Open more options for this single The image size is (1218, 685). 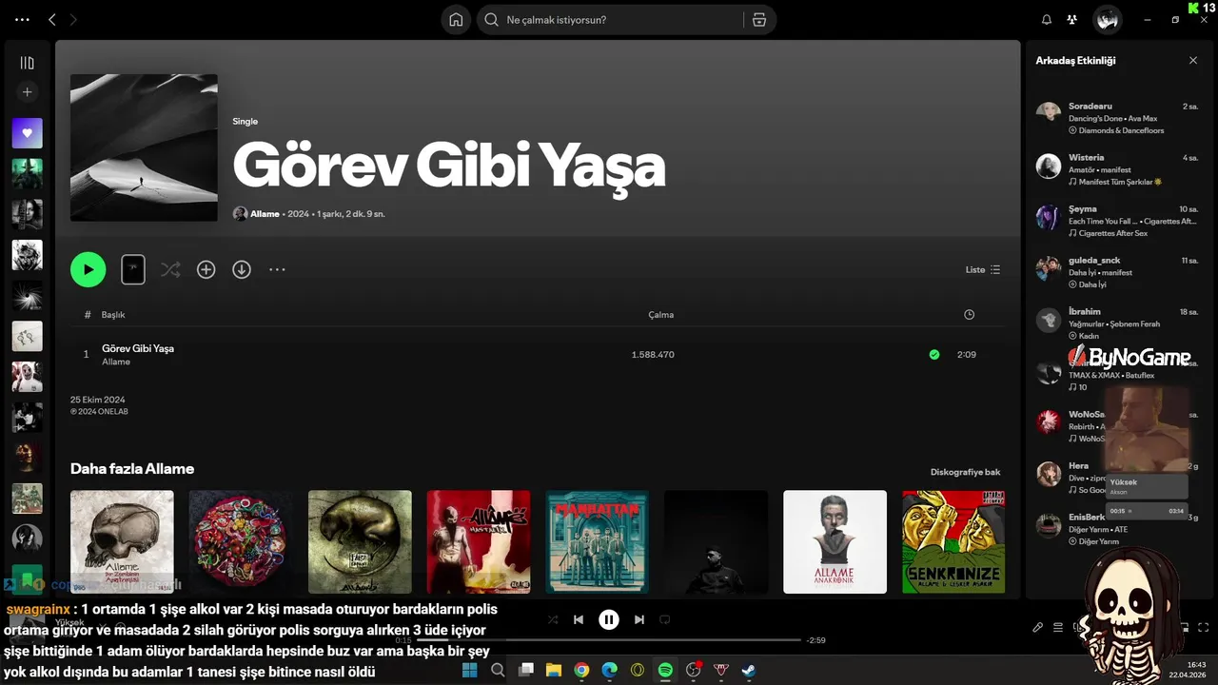(277, 269)
